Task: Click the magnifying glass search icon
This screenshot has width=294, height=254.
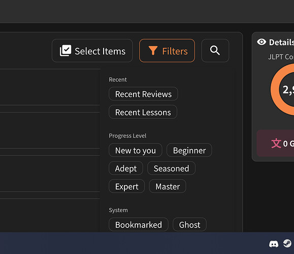Action: pos(215,50)
